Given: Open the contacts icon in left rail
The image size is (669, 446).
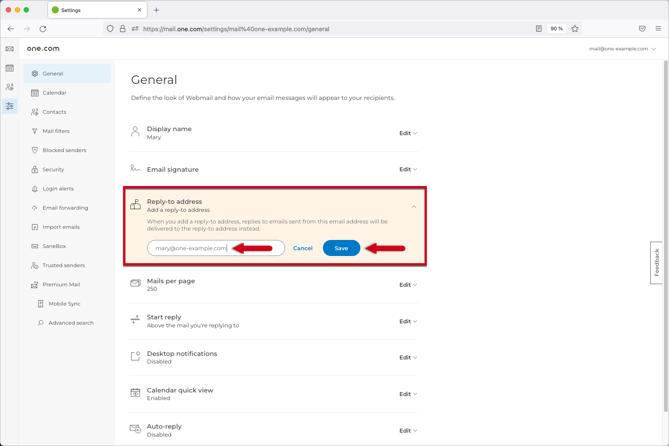Looking at the screenshot, I should tap(9, 87).
